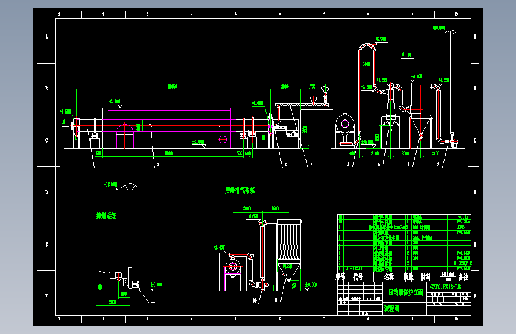The height and width of the screenshot is (334, 516).
Task: Click the GZT-0.8X13 code in parts list row 1
Action: 354,269
